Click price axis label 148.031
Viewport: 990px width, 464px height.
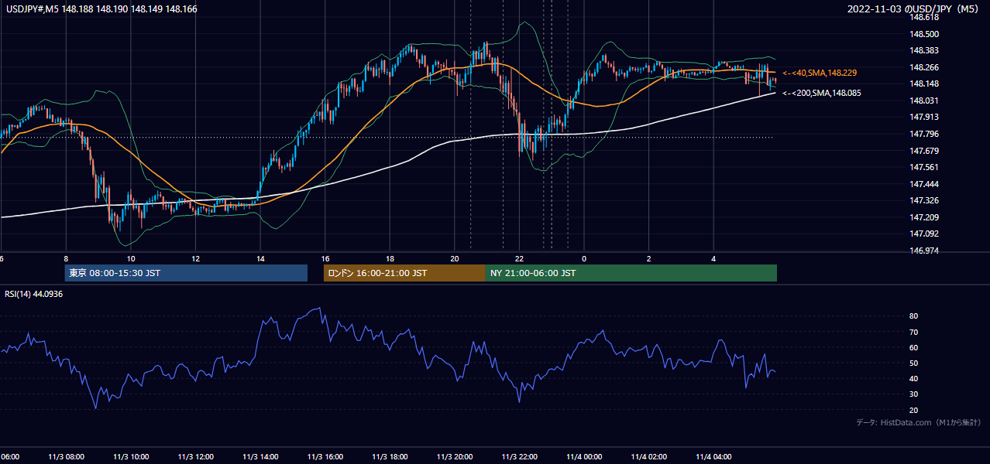[x=925, y=101]
